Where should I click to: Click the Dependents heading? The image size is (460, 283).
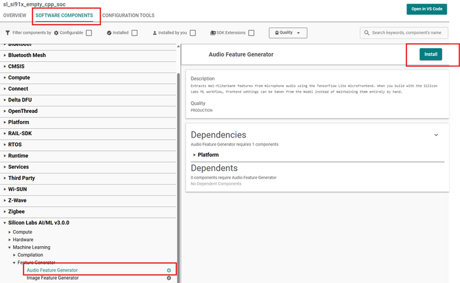click(x=214, y=168)
